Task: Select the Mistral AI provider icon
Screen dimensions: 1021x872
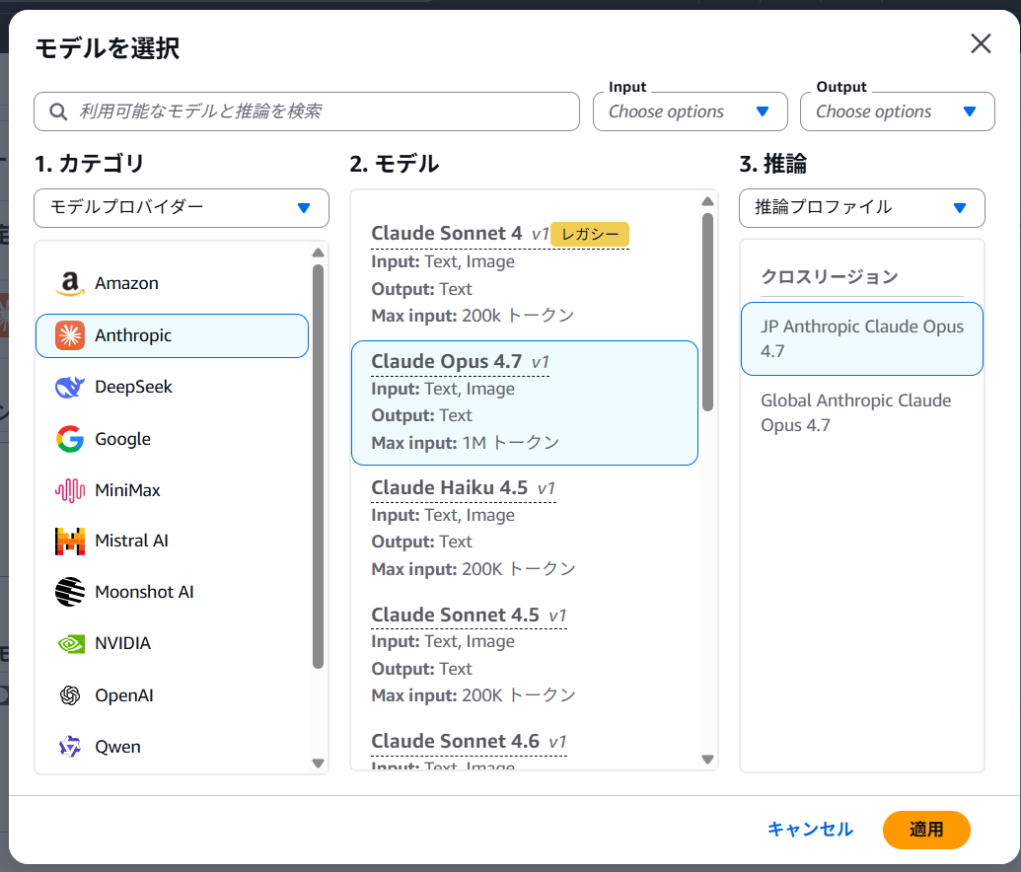Action: (x=69, y=541)
